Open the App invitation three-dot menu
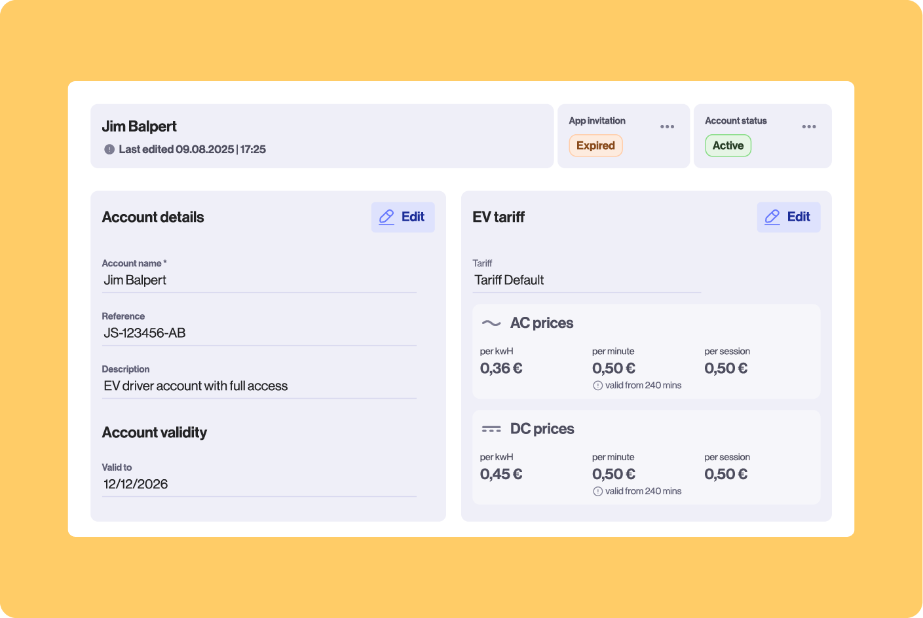923x618 pixels. tap(667, 126)
